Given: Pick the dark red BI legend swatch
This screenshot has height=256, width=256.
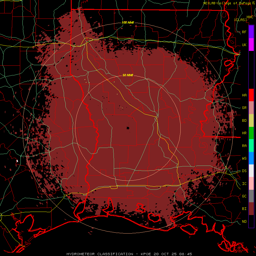Looking at the screenshot, I should click(x=251, y=209).
